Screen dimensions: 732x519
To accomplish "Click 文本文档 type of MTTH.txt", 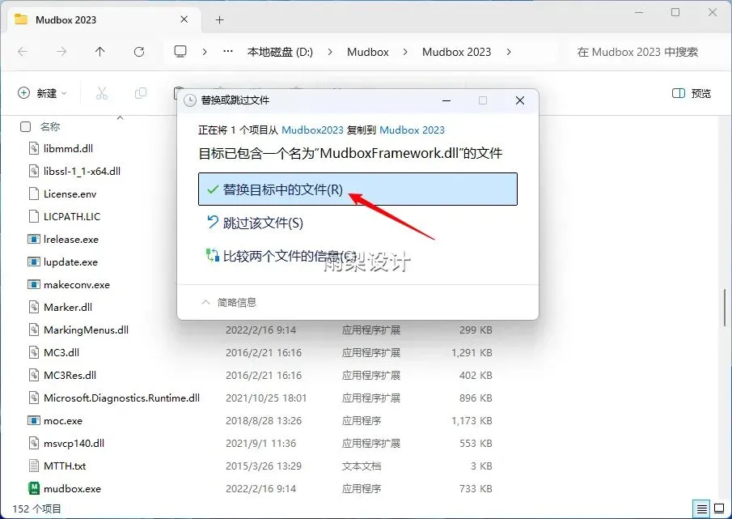I will (362, 466).
